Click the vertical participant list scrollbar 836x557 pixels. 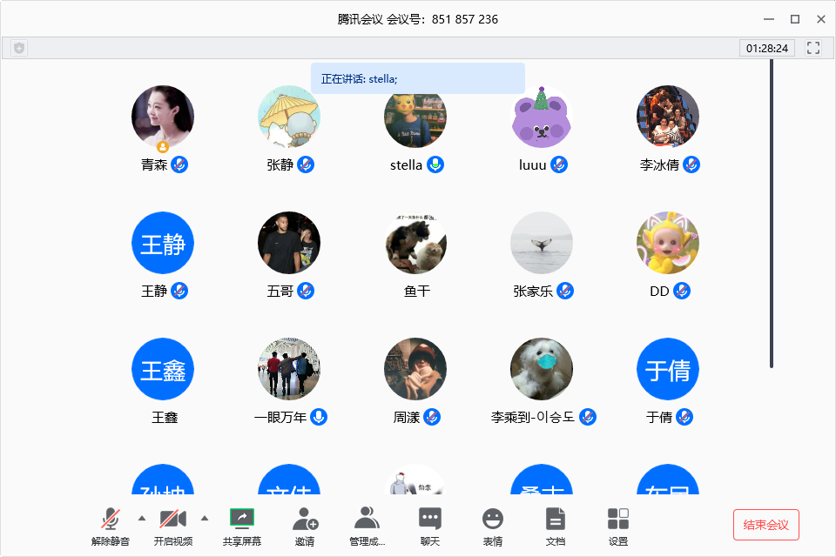(771, 213)
